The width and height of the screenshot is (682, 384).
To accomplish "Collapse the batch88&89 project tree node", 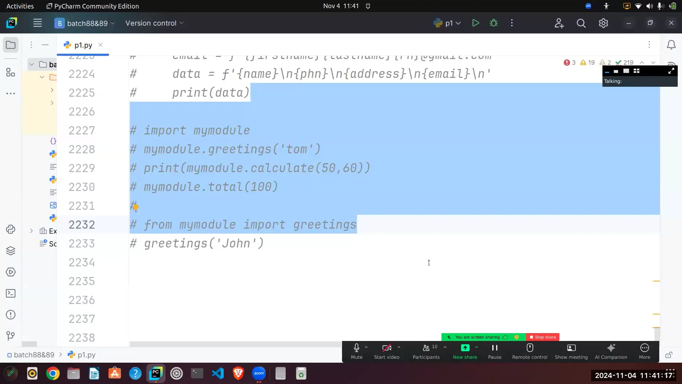I will click(32, 64).
